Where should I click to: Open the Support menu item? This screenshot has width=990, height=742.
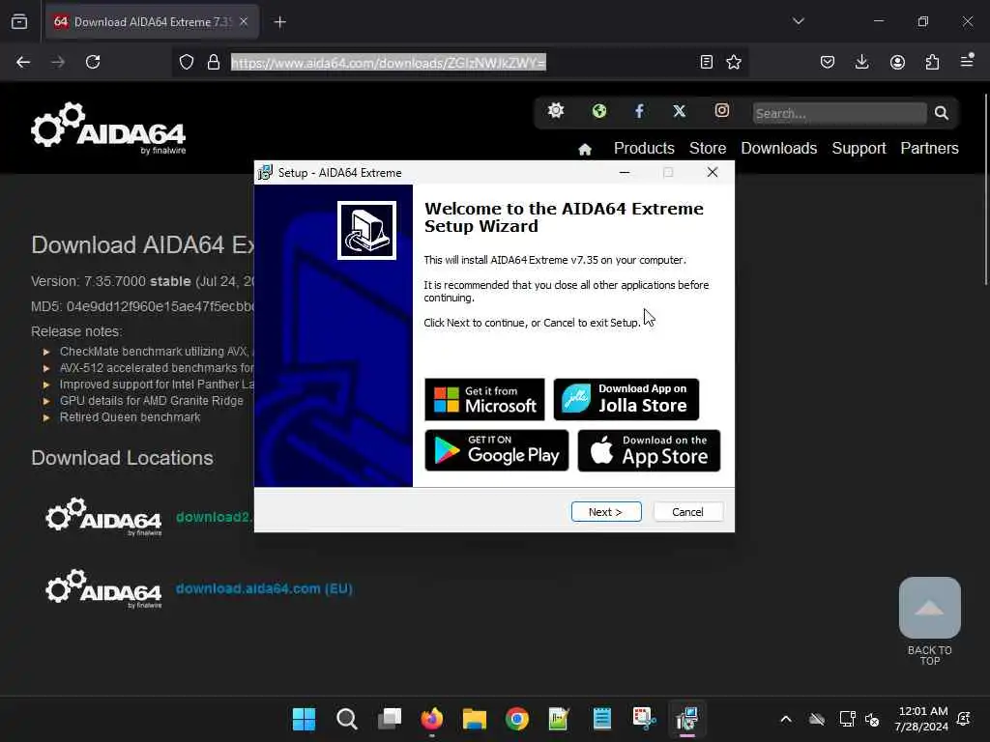(859, 148)
